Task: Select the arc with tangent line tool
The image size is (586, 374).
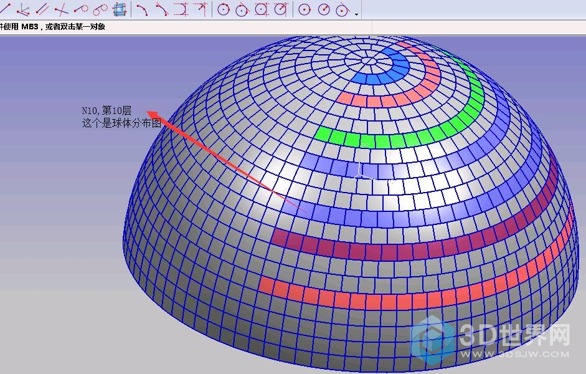Action: (x=161, y=9)
